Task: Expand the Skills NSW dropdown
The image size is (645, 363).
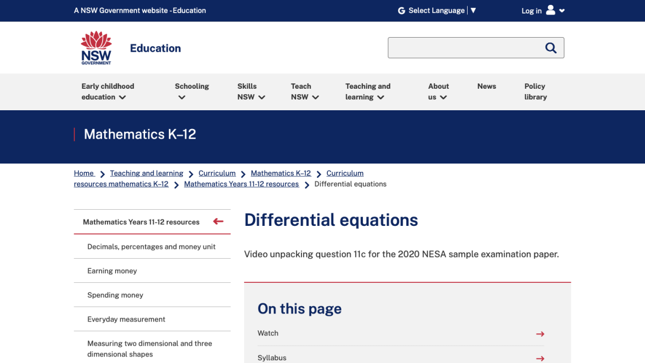Action: (x=262, y=97)
